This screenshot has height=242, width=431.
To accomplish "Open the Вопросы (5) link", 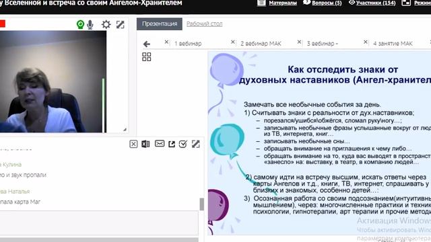I will click(327, 3).
